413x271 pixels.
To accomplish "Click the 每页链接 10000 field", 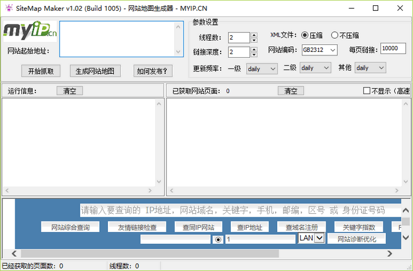I will tap(393, 48).
